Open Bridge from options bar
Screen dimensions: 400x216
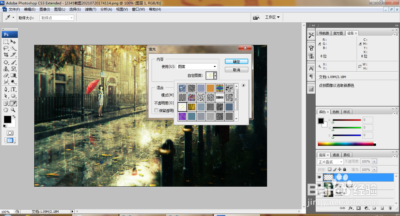point(256,17)
